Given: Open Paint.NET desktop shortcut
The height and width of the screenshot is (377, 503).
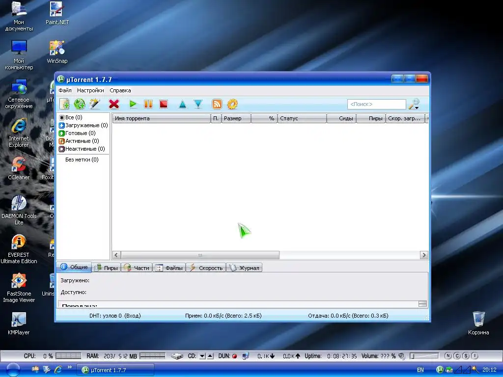Looking at the screenshot, I should point(57,13).
